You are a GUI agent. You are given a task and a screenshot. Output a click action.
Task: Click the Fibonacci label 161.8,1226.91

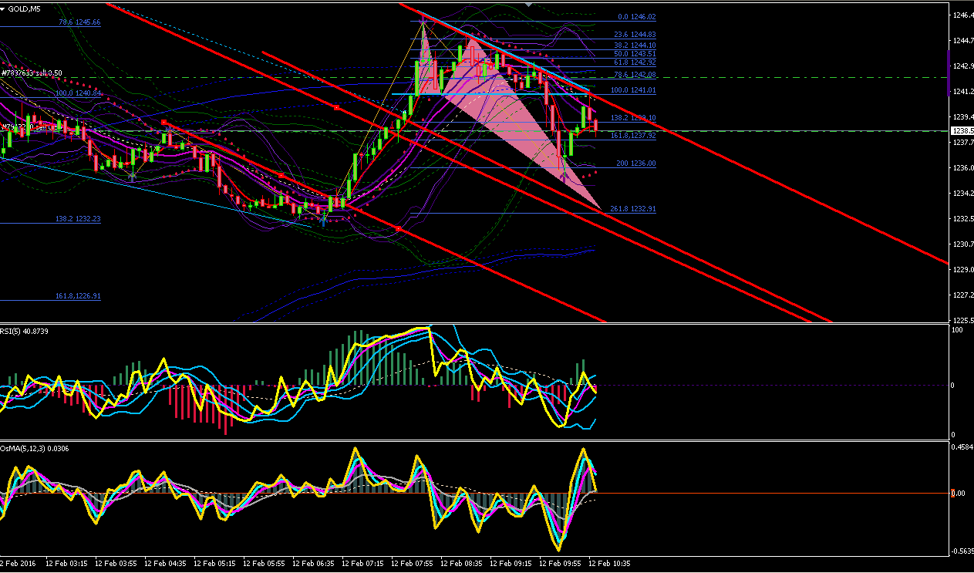[x=78, y=295]
